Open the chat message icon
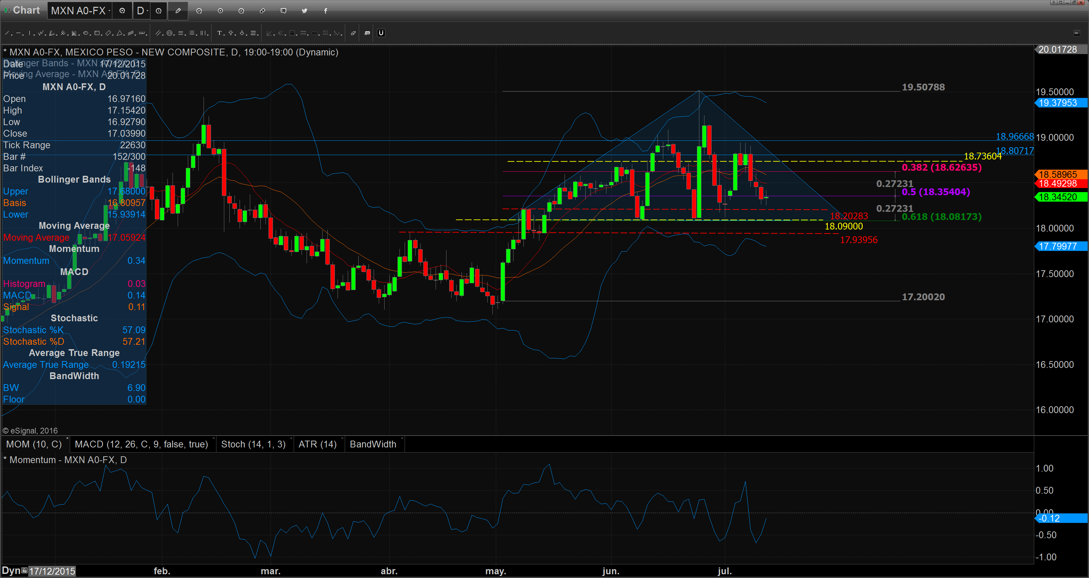The height and width of the screenshot is (578, 1089). (x=284, y=11)
